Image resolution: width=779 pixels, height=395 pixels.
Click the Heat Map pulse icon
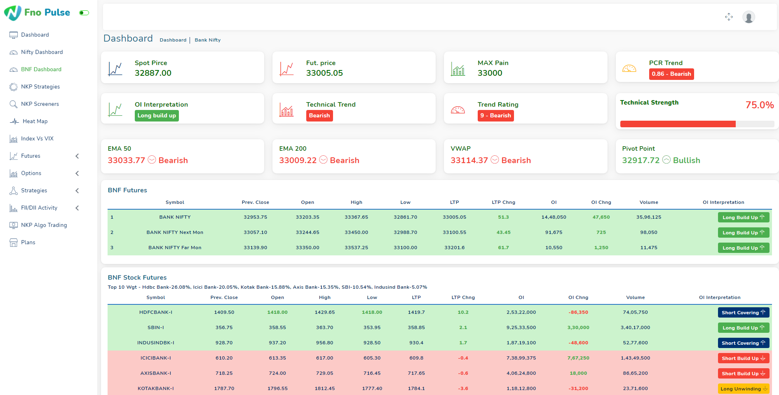point(15,122)
